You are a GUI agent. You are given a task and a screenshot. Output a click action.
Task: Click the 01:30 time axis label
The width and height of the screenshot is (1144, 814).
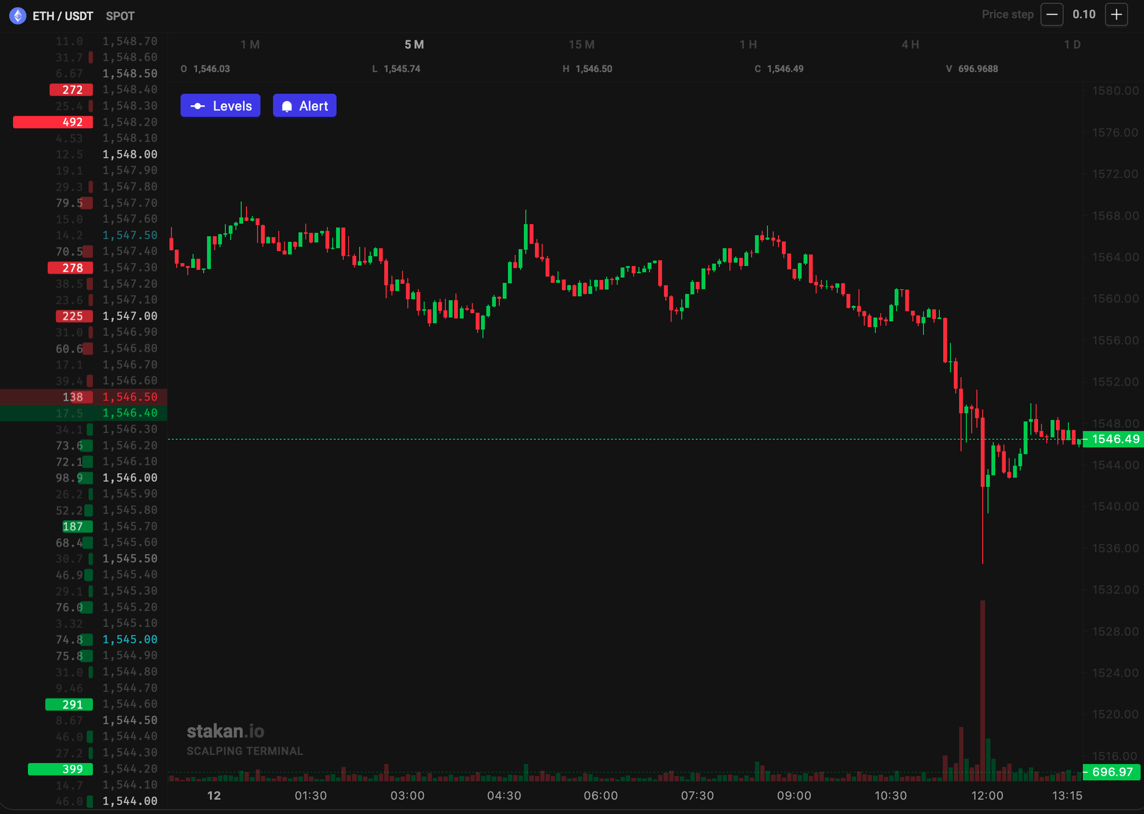311,796
